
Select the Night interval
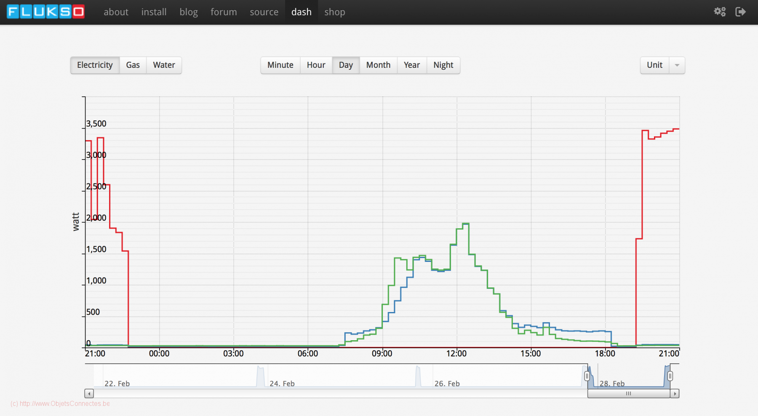coord(443,65)
